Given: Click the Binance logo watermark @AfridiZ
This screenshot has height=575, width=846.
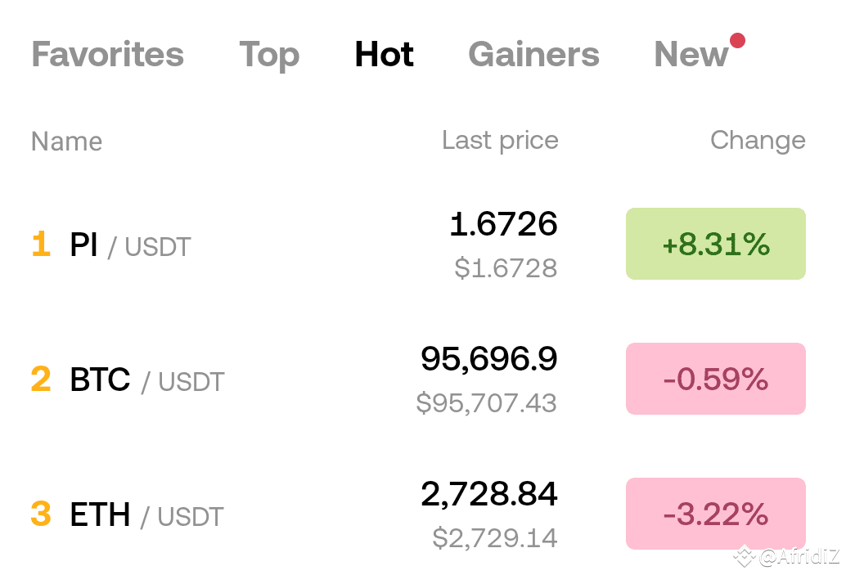Looking at the screenshot, I should click(786, 556).
